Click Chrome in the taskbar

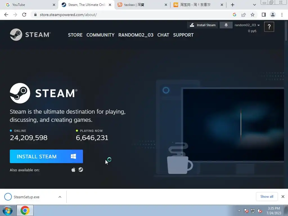point(25,210)
